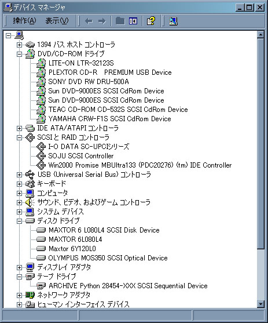
Task: Click the コンピュータ category icon
Action: tap(30, 193)
